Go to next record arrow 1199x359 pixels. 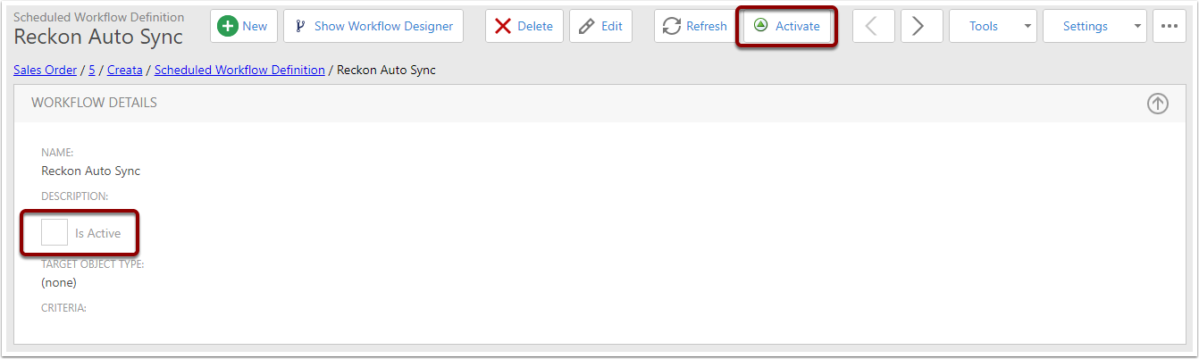click(x=921, y=26)
